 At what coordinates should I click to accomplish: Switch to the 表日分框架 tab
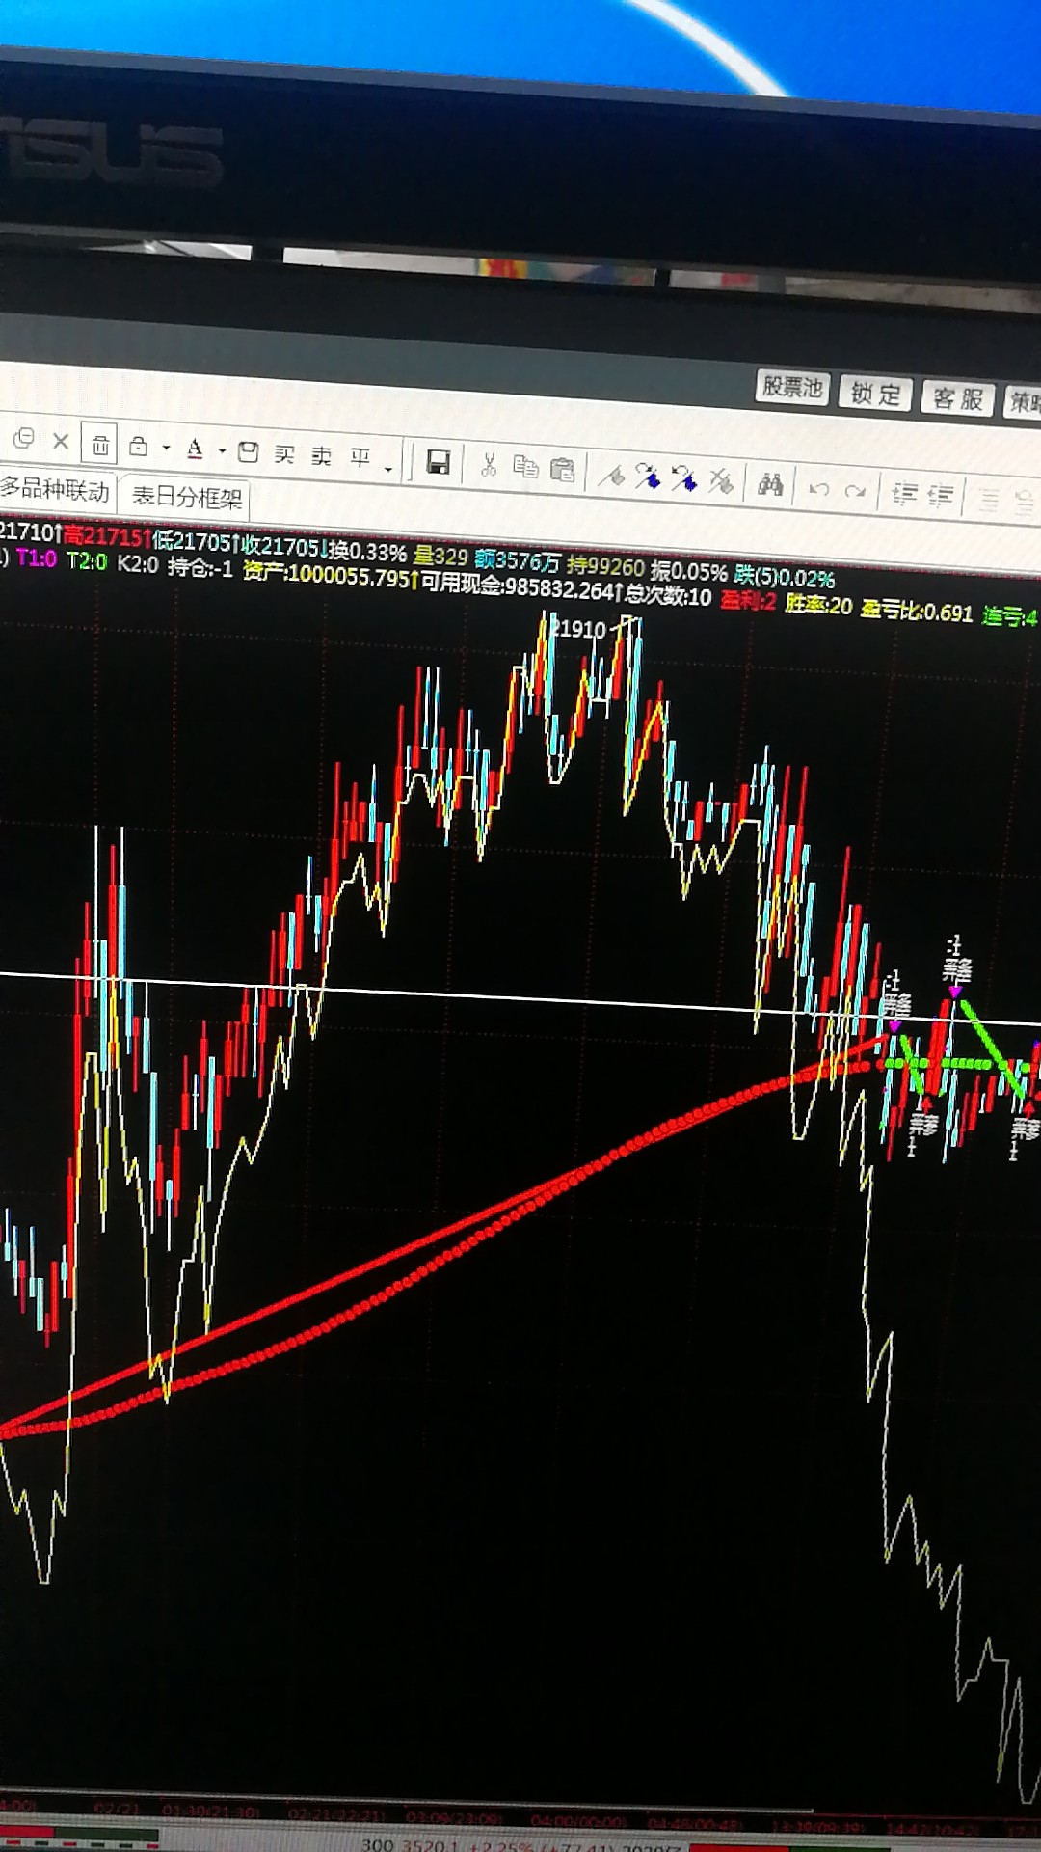click(187, 497)
